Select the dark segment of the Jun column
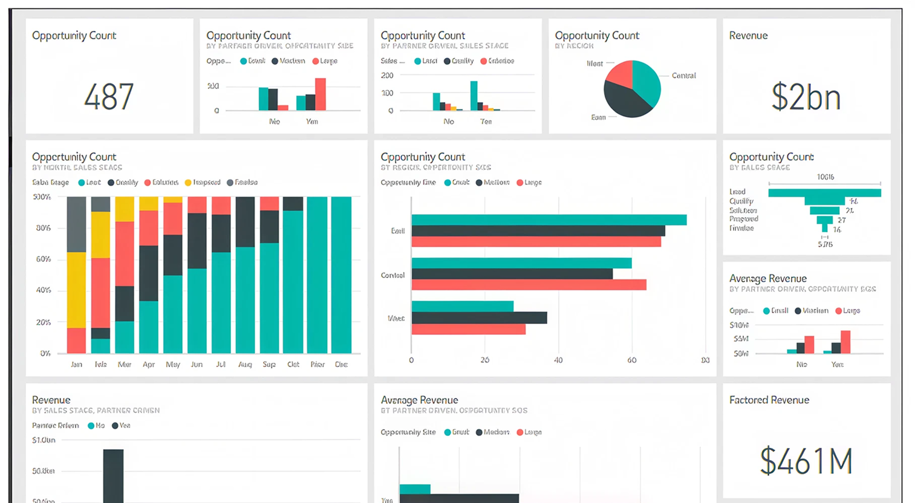 pyautogui.click(x=197, y=241)
